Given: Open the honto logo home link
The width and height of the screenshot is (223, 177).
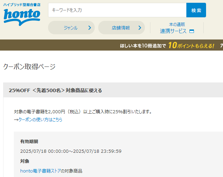Looking at the screenshot, I should 22,17.
